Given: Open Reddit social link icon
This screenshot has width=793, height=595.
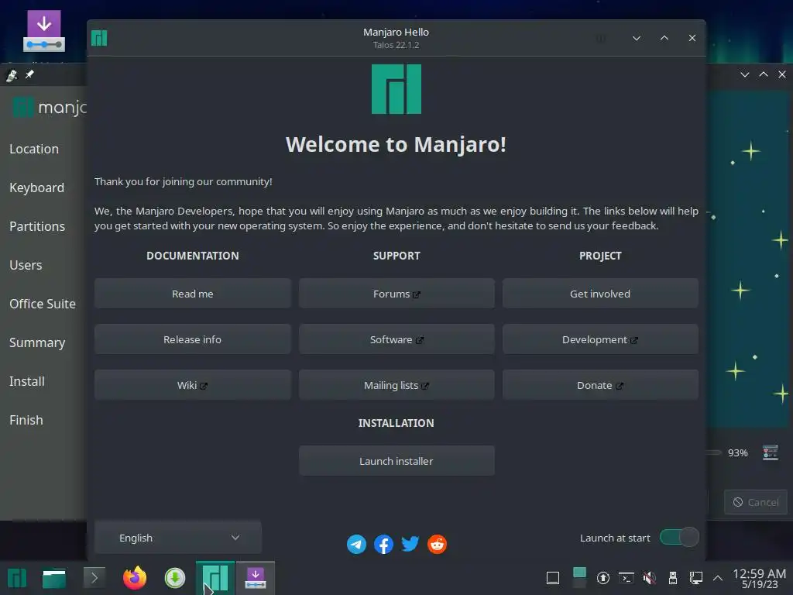Looking at the screenshot, I should 437,545.
